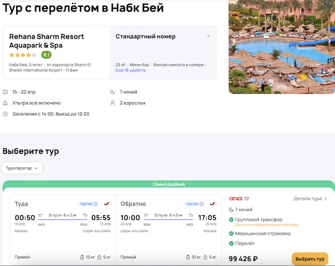Viewport: 335px width, 266px height.
Task: Click the calendar icon beside 15 - 22 апр
Action: coord(6,91)
